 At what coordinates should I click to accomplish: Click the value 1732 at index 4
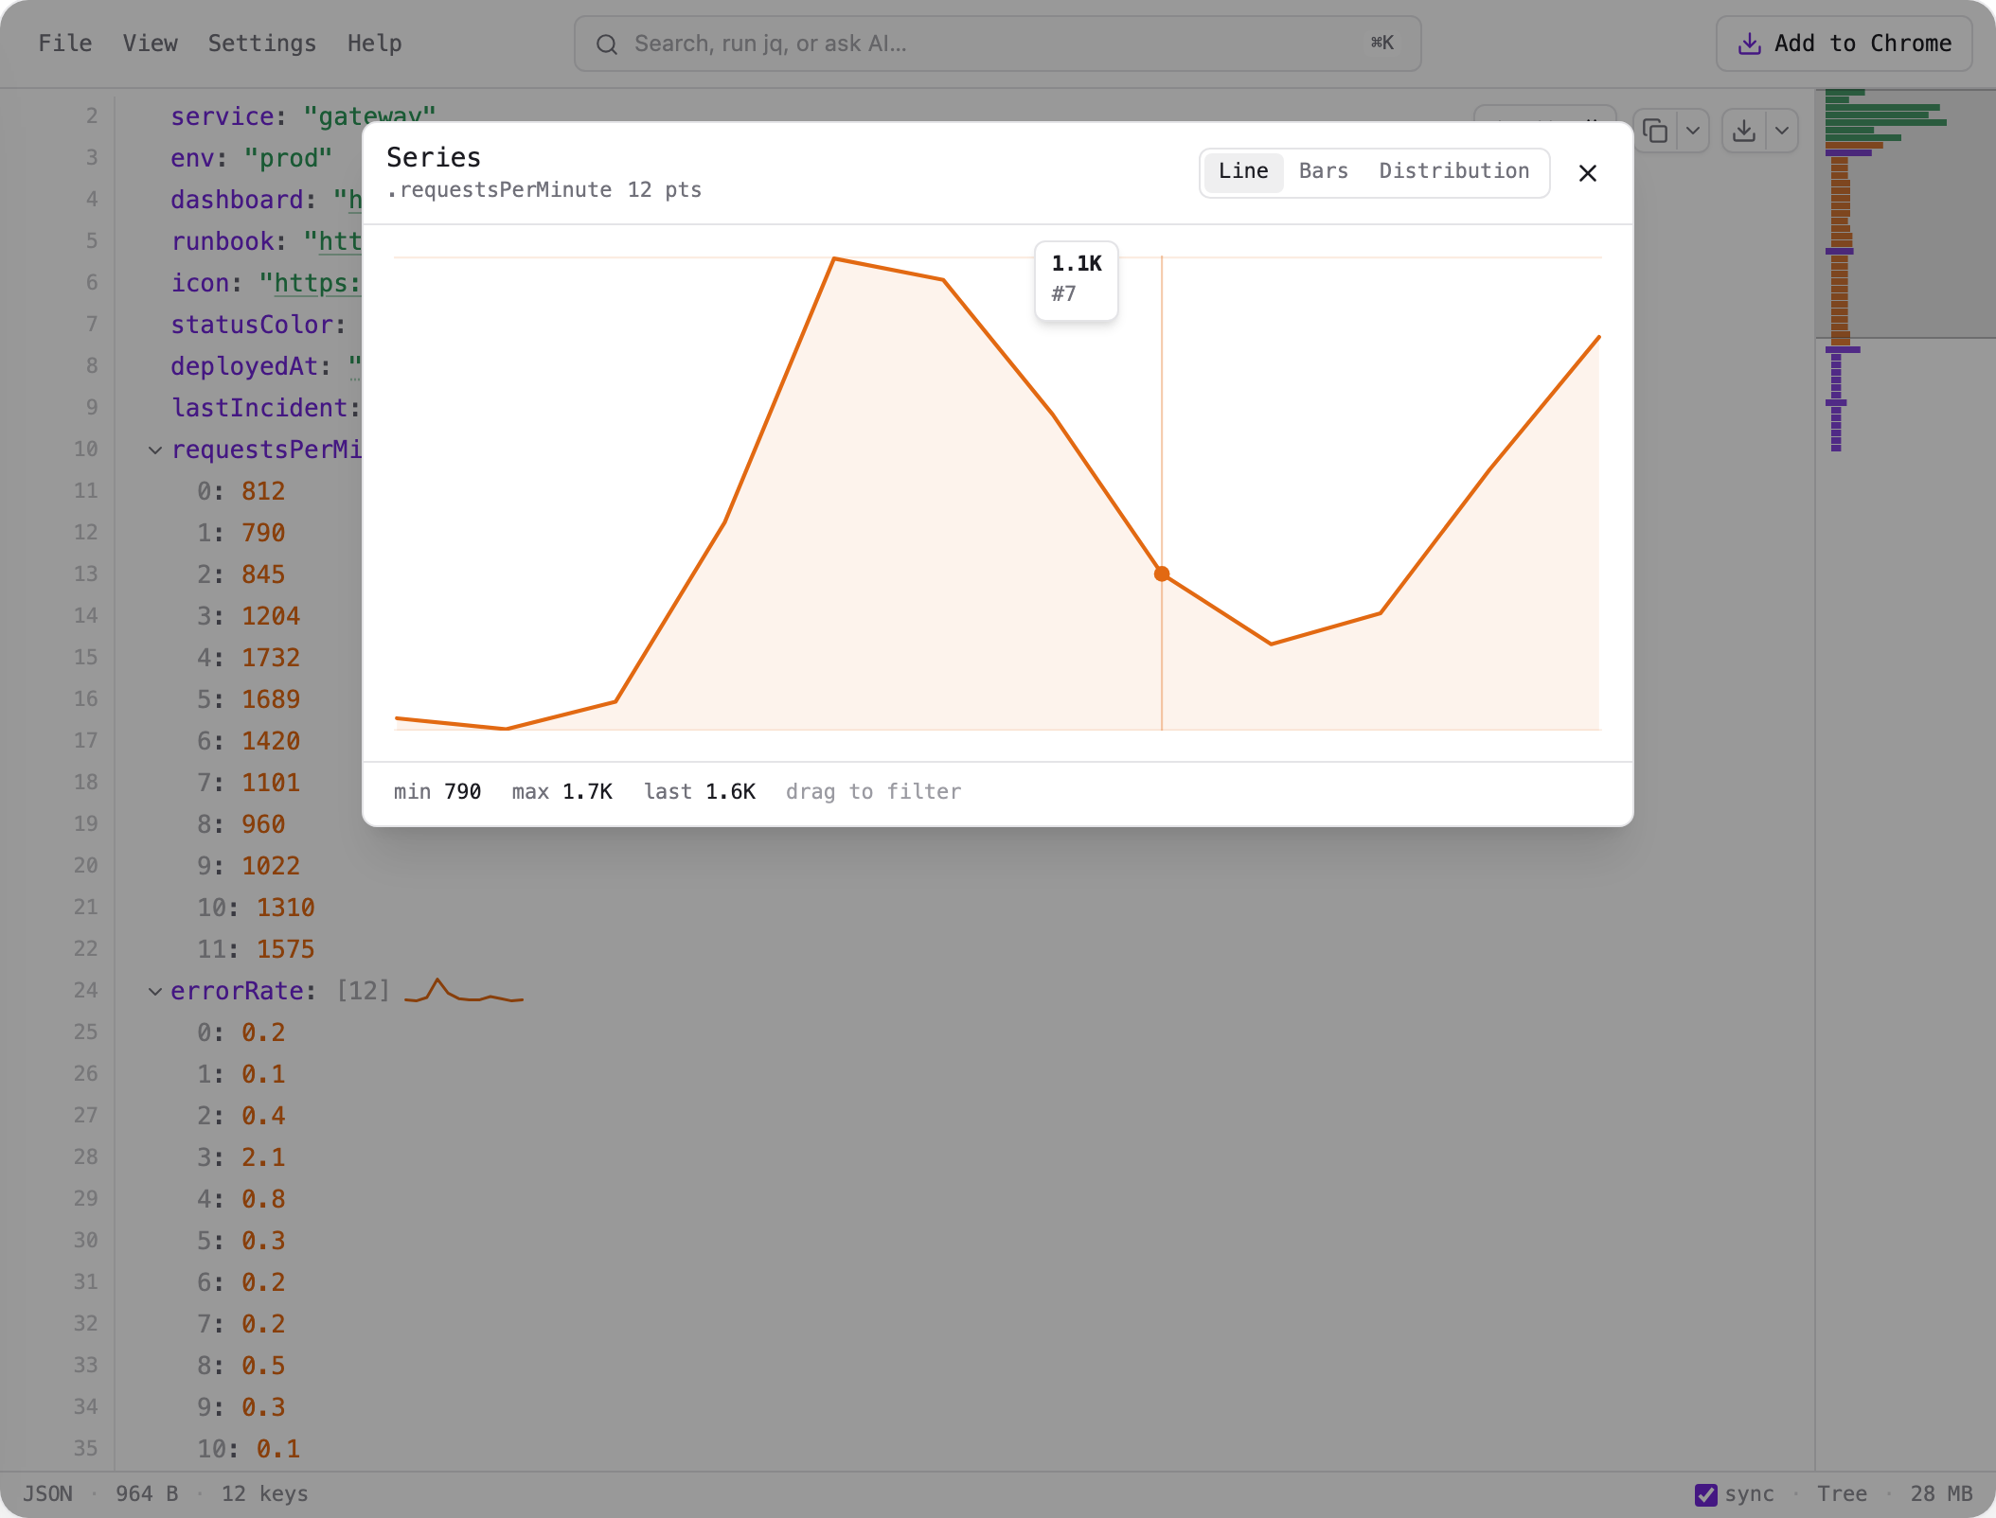pyautogui.click(x=271, y=658)
